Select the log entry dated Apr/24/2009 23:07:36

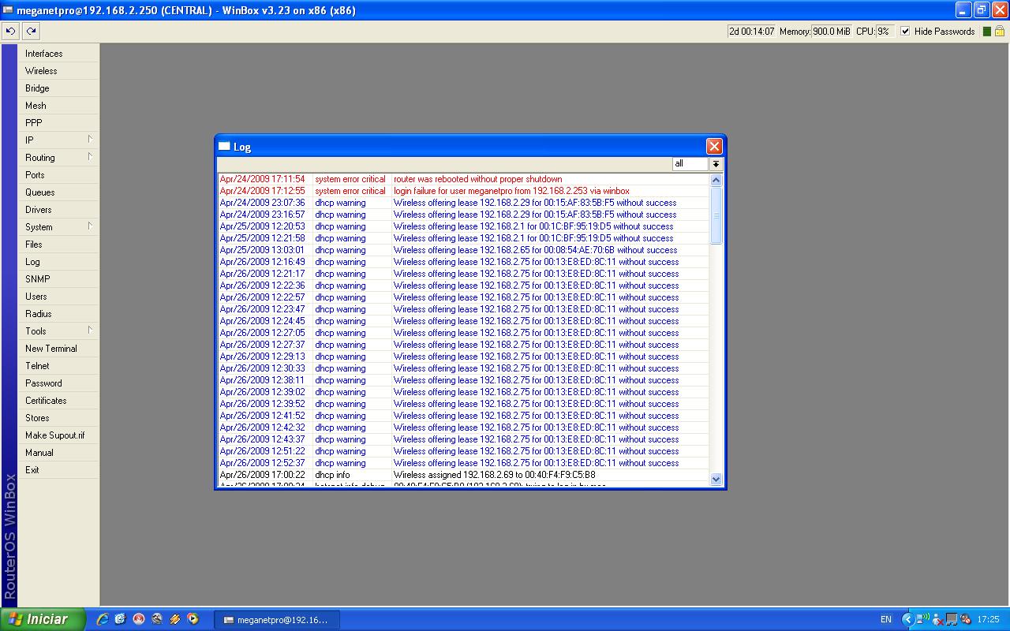pyautogui.click(x=464, y=203)
